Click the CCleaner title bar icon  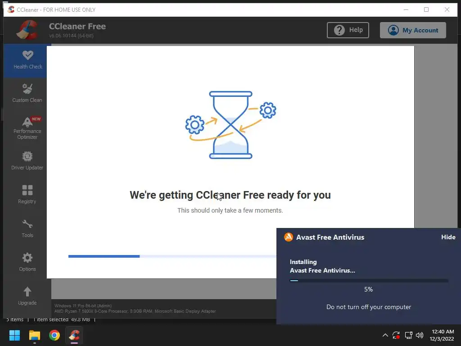coord(11,9)
